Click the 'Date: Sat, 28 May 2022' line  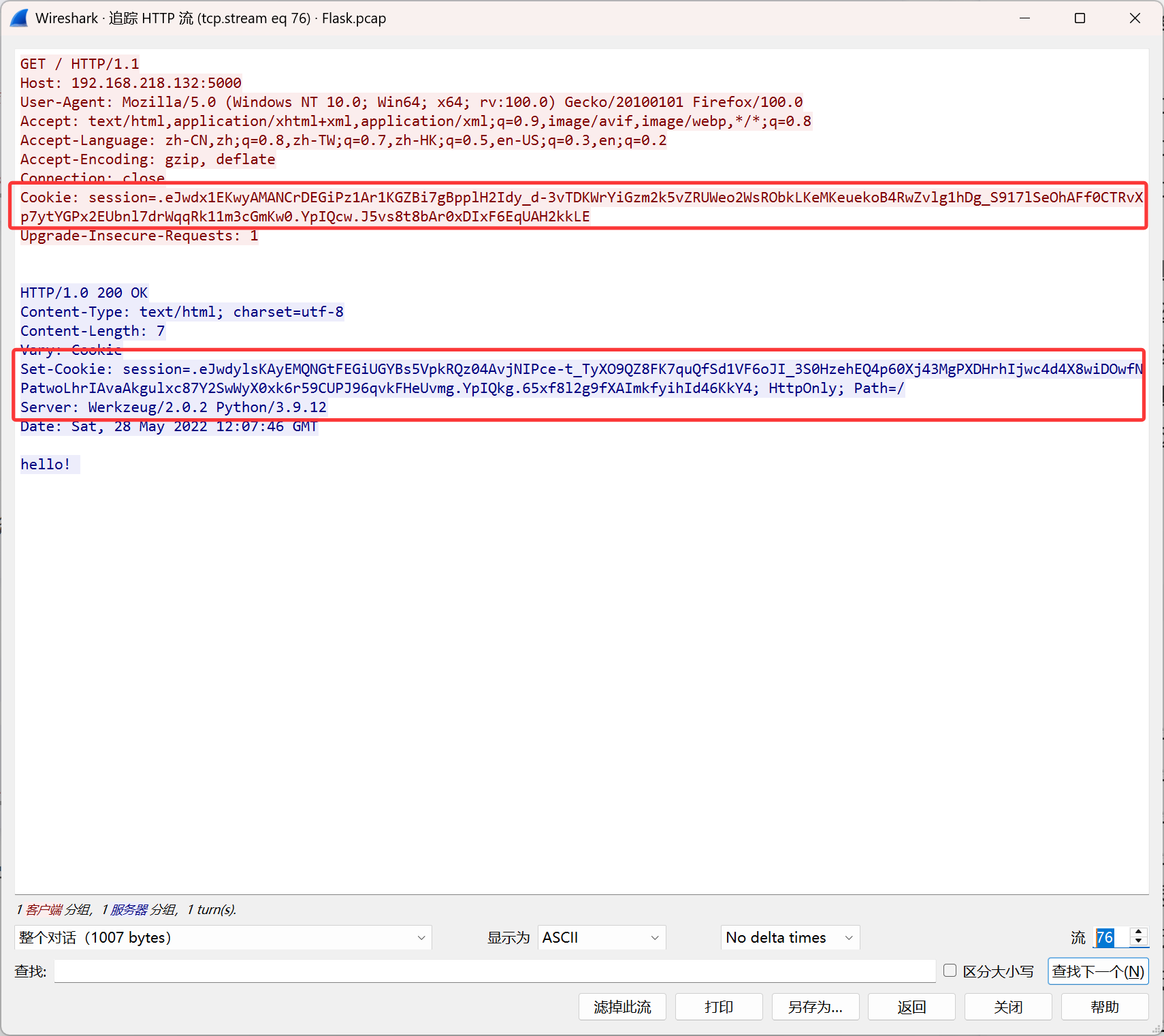(169, 426)
